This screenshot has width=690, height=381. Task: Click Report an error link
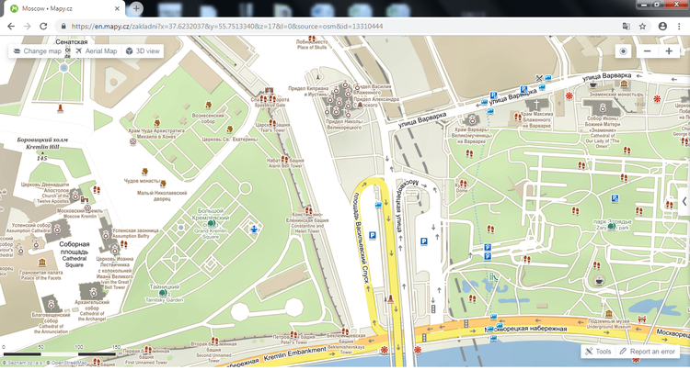[648, 351]
